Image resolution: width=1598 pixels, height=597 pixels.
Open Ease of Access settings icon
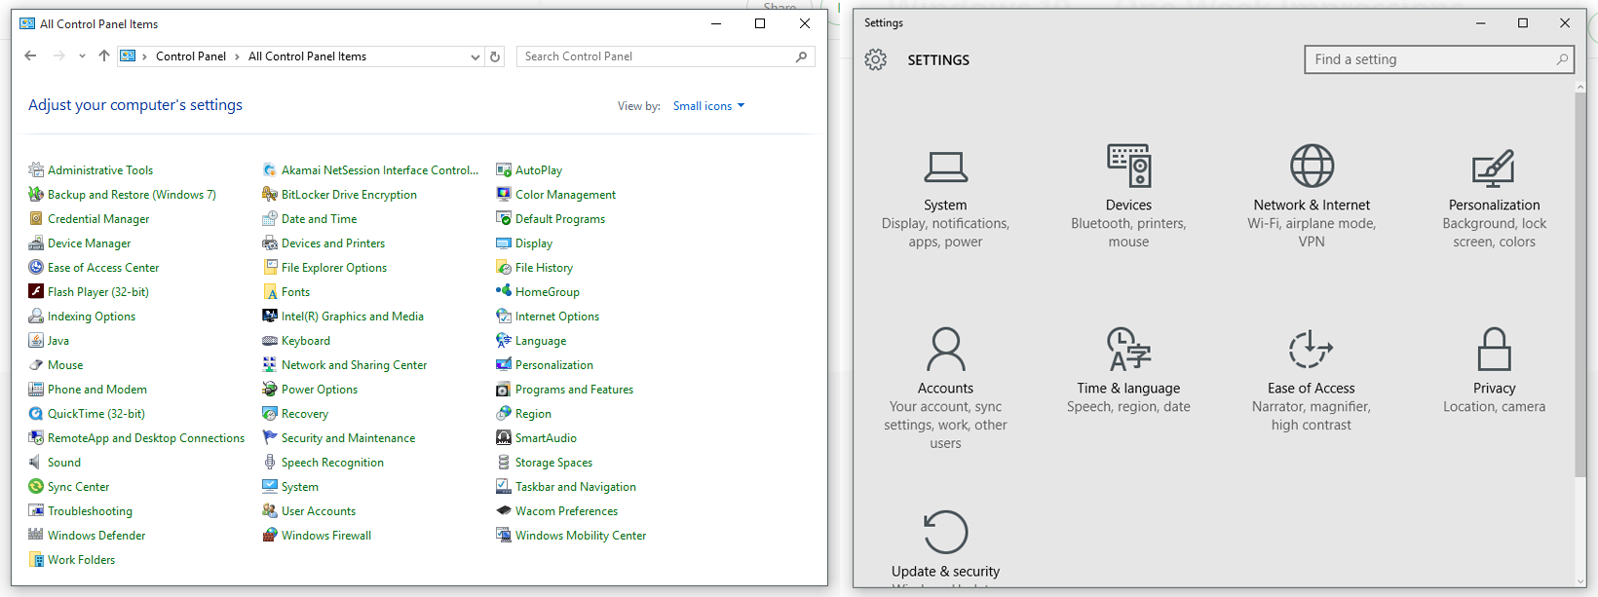point(1311,350)
